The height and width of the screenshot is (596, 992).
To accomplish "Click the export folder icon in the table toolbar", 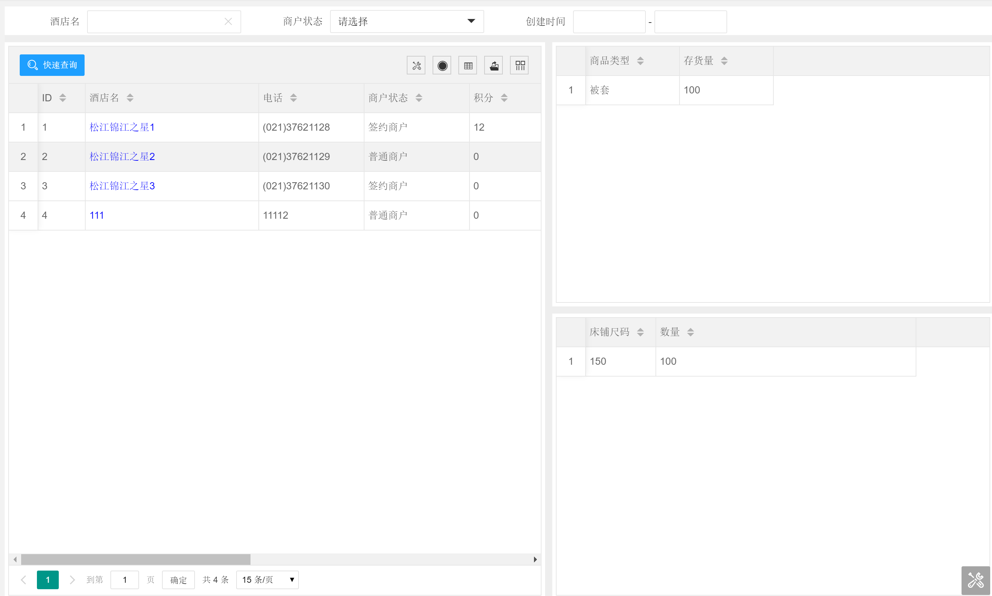I will tap(494, 66).
